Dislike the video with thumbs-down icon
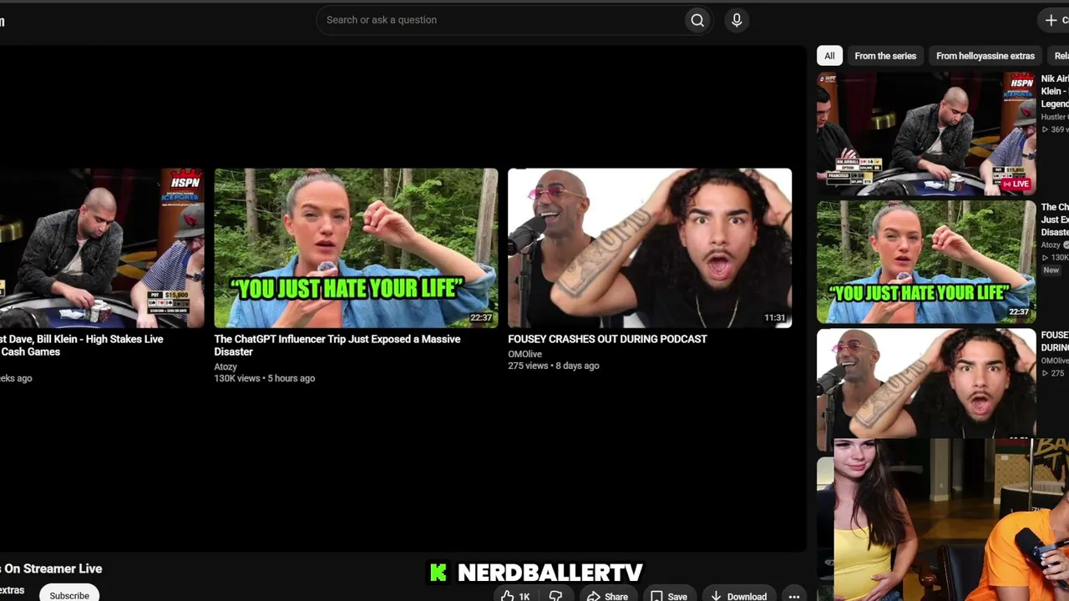The image size is (1069, 601). coord(555,596)
